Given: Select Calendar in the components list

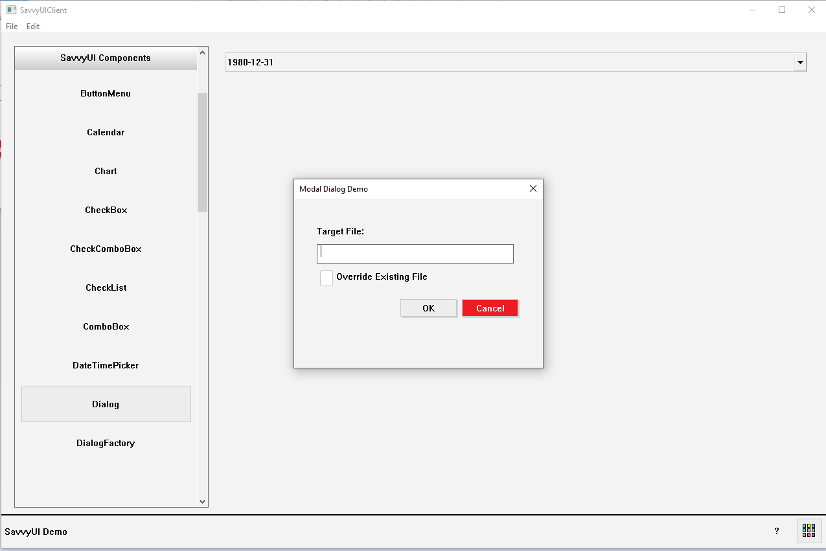Looking at the screenshot, I should click(106, 132).
